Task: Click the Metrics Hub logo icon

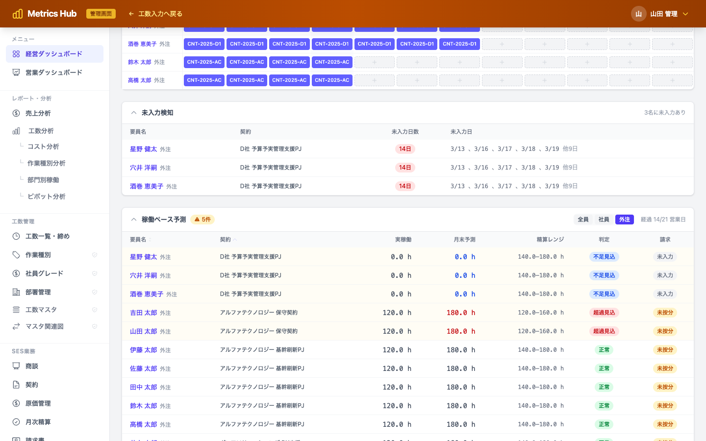Action: tap(18, 14)
